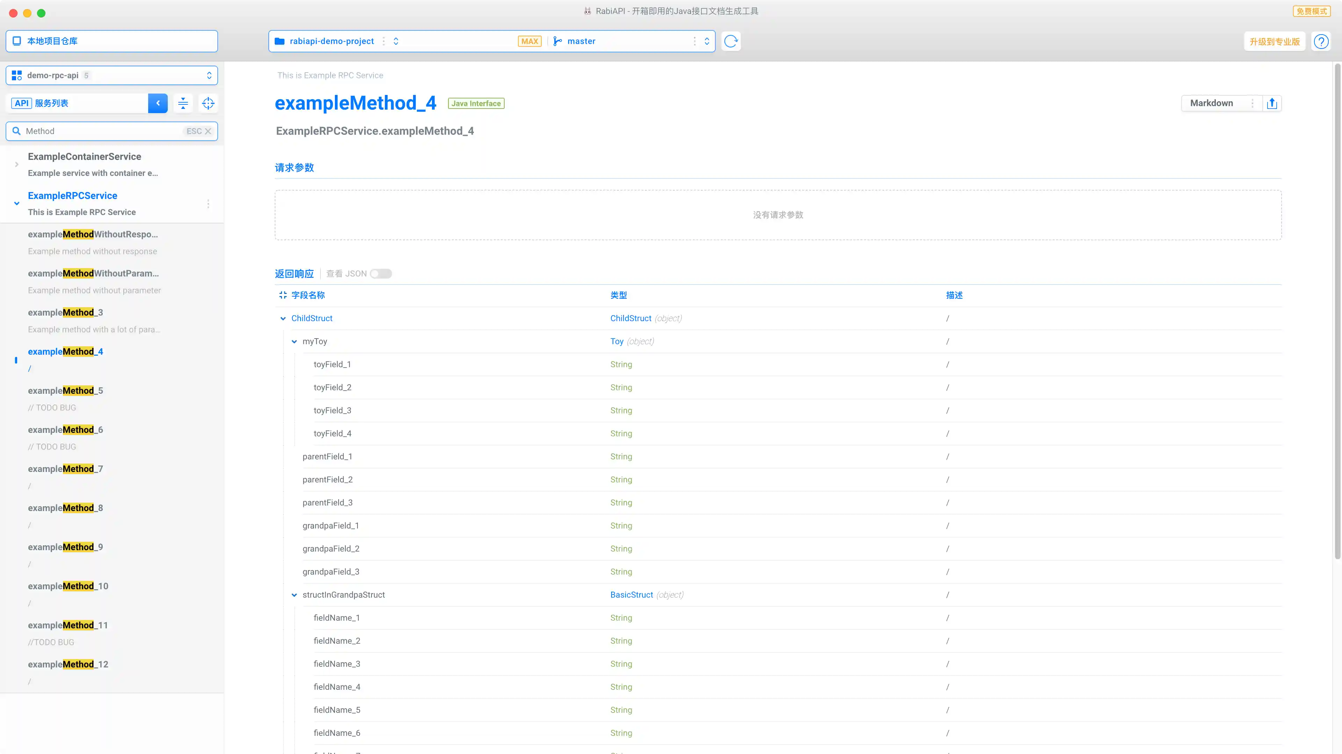Viewport: 1342px width, 754px height.
Task: Open the Markdown export format dropdown
Action: coord(1221,103)
